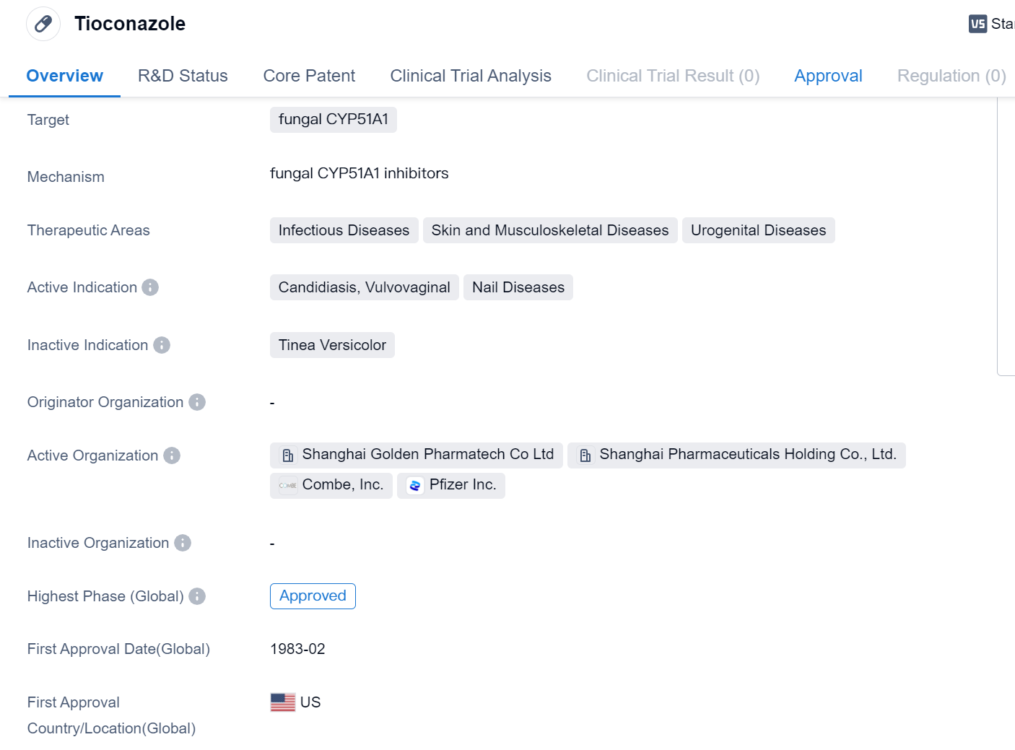Open the Clinical Trial Analysis tab
Screen dimensions: 1015x750
tap(471, 76)
